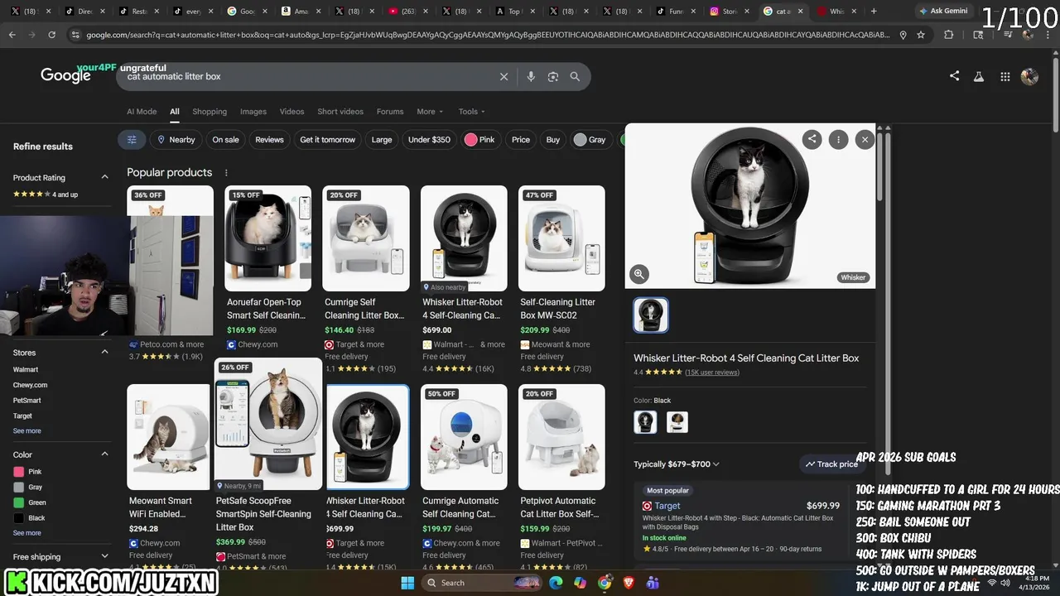
Task: Open Windows Start menu
Action: [x=407, y=583]
